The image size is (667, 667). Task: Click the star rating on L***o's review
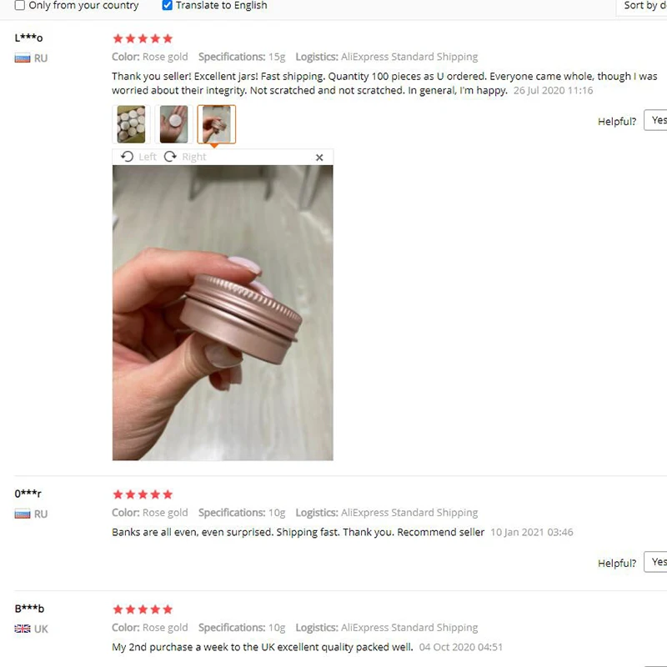pyautogui.click(x=143, y=38)
